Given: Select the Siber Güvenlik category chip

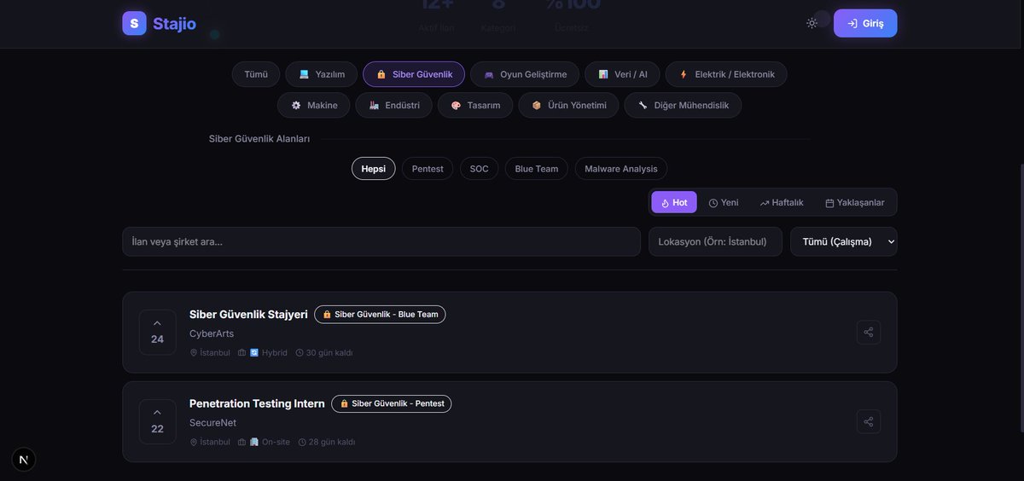Looking at the screenshot, I should 414,74.
